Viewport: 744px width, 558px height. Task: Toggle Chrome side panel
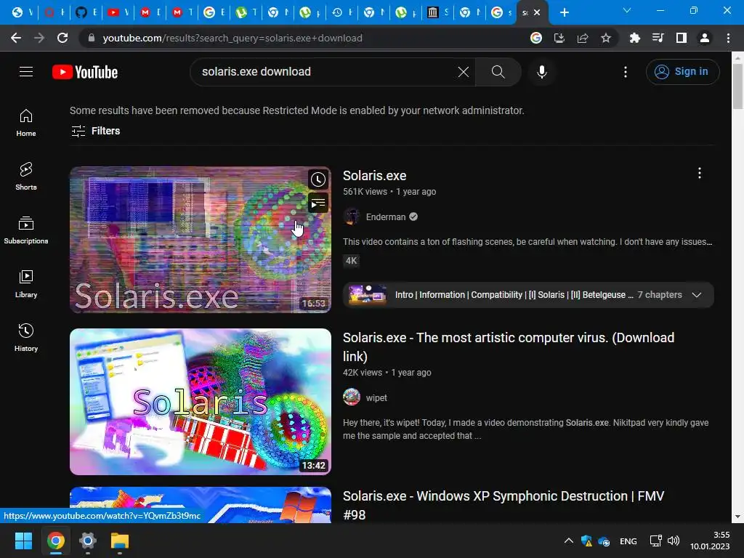(x=682, y=38)
